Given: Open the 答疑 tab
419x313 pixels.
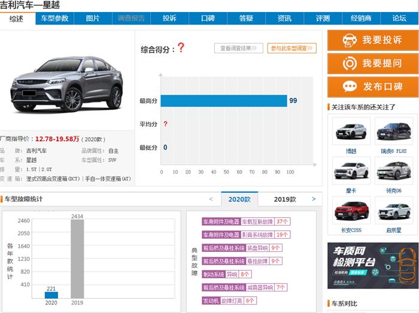Looking at the screenshot, I should pos(246,19).
